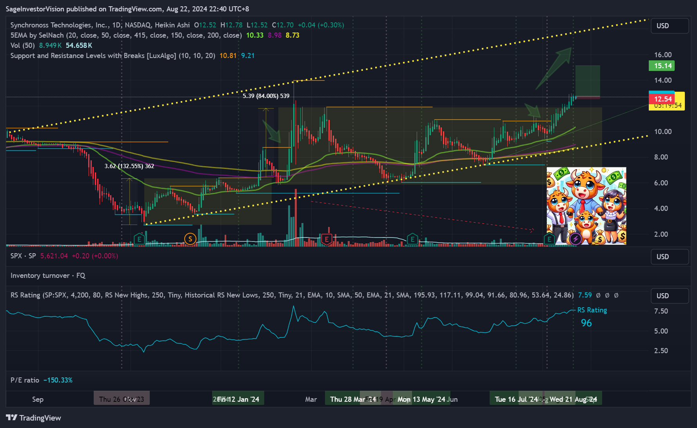The image size is (697, 428).
Task: Open the USD selector of the SPX pane
Action: click(x=670, y=257)
